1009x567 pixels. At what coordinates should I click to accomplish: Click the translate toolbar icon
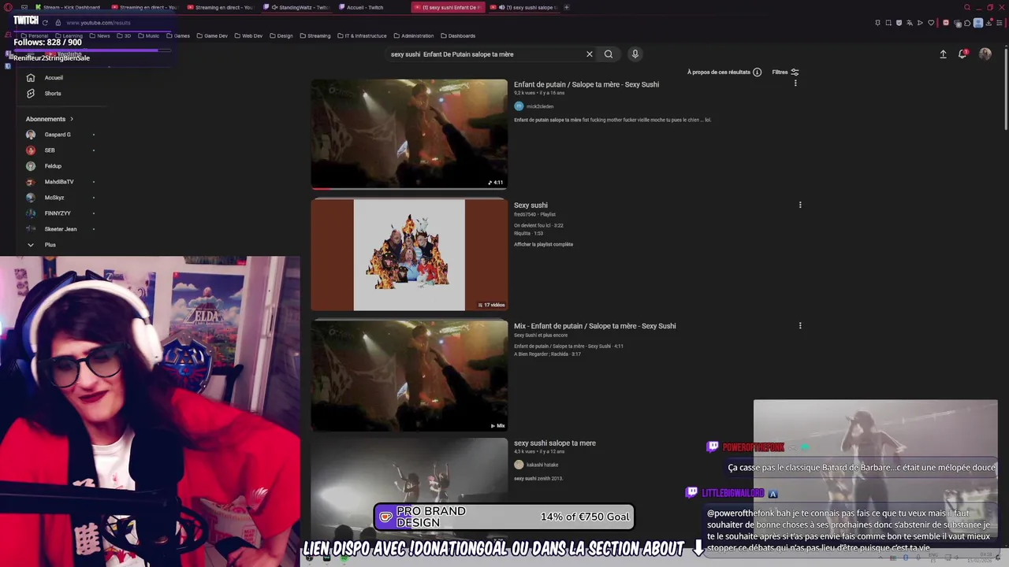point(910,23)
